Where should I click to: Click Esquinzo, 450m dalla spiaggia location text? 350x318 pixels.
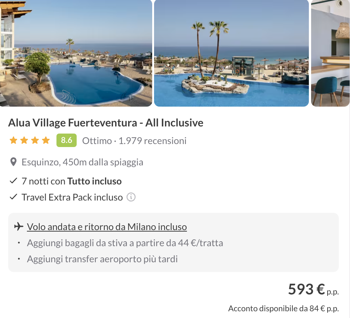point(82,162)
